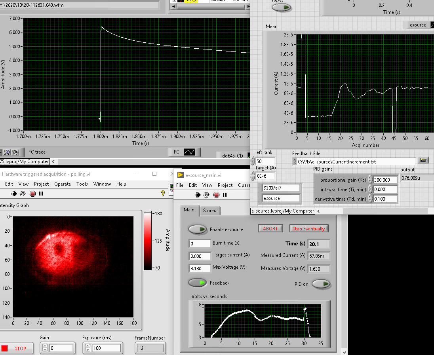The image size is (434, 355).
Task: Click the proportional gain (Kc) stepper
Action: 370,180
